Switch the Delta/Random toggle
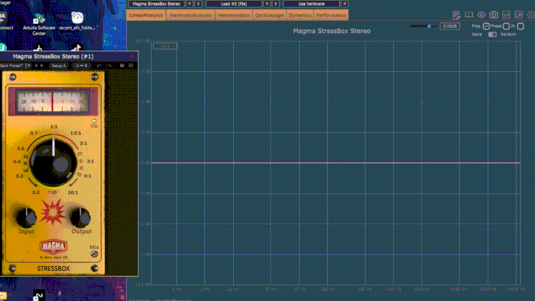 pos(492,34)
